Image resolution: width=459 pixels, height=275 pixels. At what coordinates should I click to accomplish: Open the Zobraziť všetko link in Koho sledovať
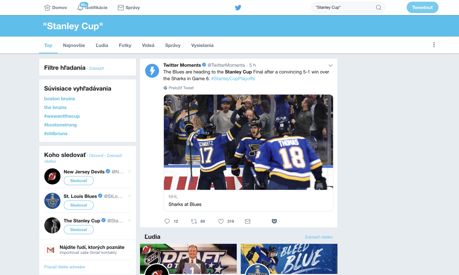tap(114, 156)
